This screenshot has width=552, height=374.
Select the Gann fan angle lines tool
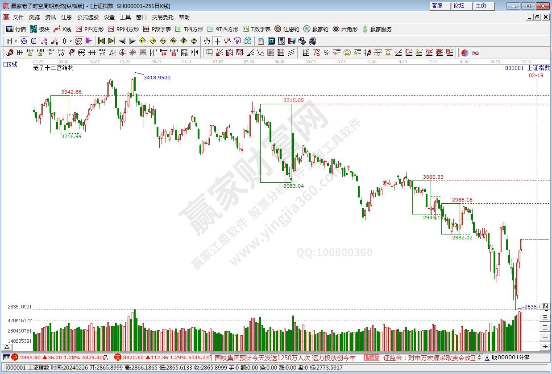coord(220,53)
